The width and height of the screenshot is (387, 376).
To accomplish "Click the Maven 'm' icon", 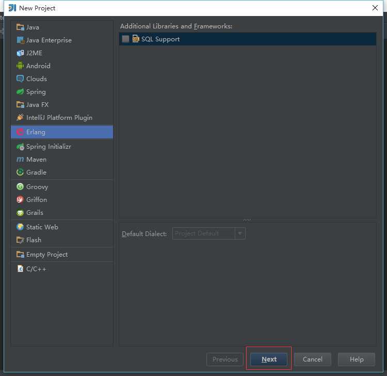I will 20,160.
